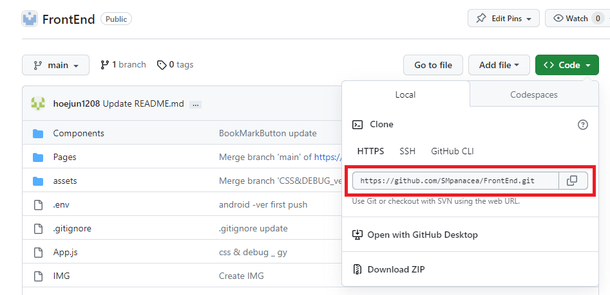610x295 pixels.
Task: Open the Add file dropdown
Action: (x=499, y=65)
